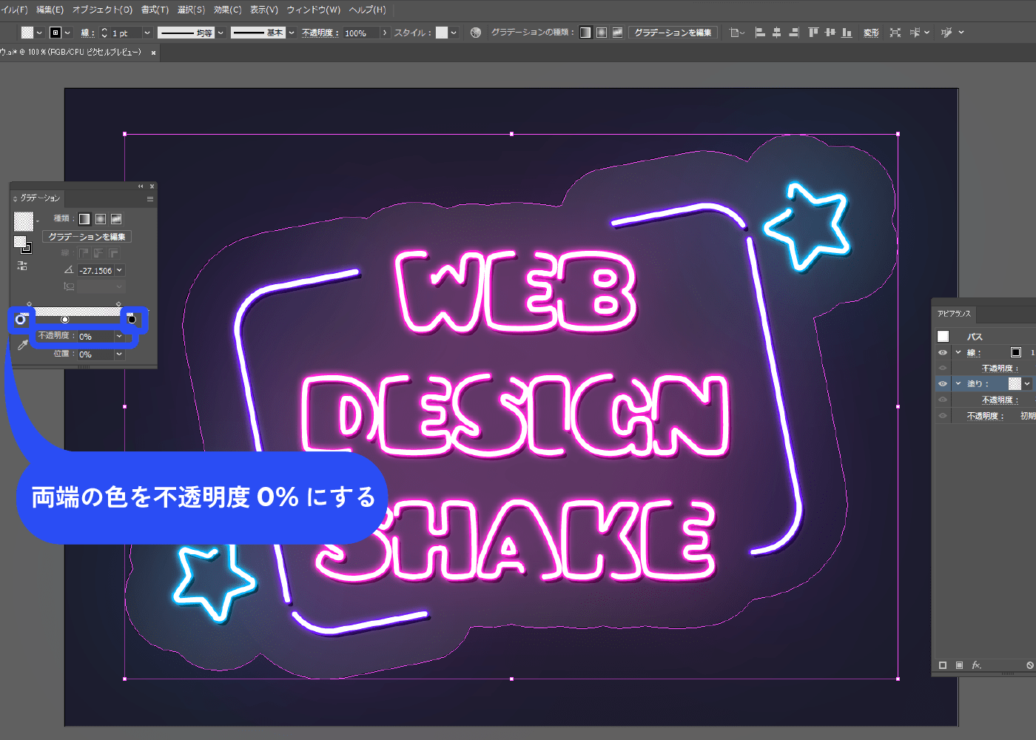
Task: Collapse the 塗り row with its chevron
Action: (x=958, y=383)
